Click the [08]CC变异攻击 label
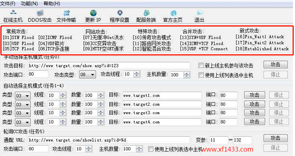The image size is (295, 156). [x=100, y=43]
